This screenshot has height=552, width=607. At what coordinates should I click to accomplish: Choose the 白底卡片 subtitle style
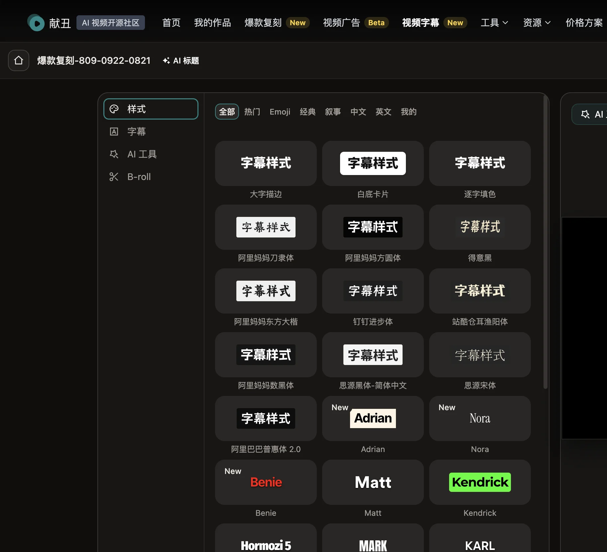coord(373,163)
